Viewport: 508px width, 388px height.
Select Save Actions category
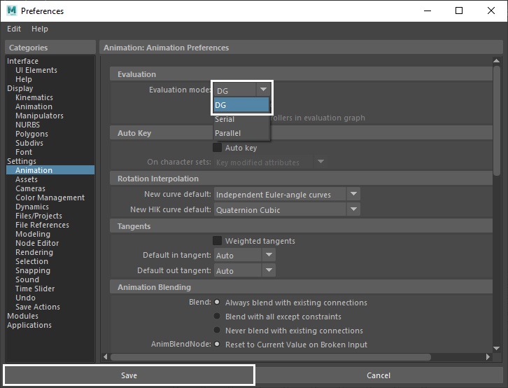click(38, 306)
